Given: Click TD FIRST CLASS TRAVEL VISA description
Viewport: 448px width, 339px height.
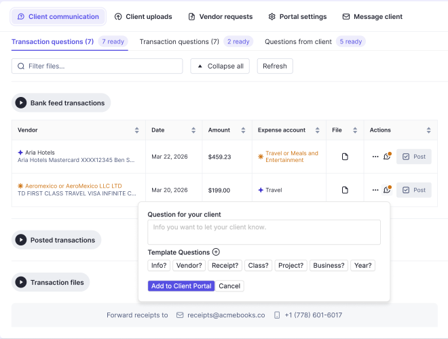Looking at the screenshot, I should coord(77,193).
